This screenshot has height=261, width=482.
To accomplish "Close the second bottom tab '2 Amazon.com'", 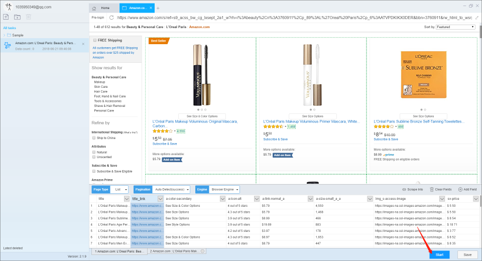I will coord(202,251).
